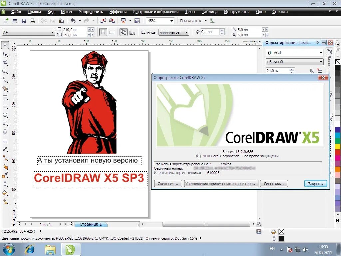Toggle portrait page orientation
This screenshot has width=341, height=256.
(x=103, y=32)
